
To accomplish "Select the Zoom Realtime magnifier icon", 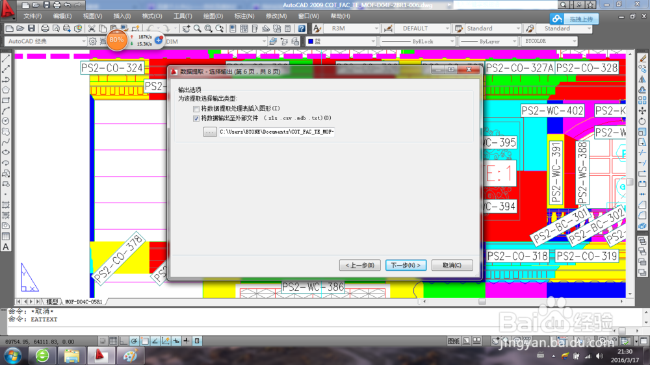I will tap(198, 28).
